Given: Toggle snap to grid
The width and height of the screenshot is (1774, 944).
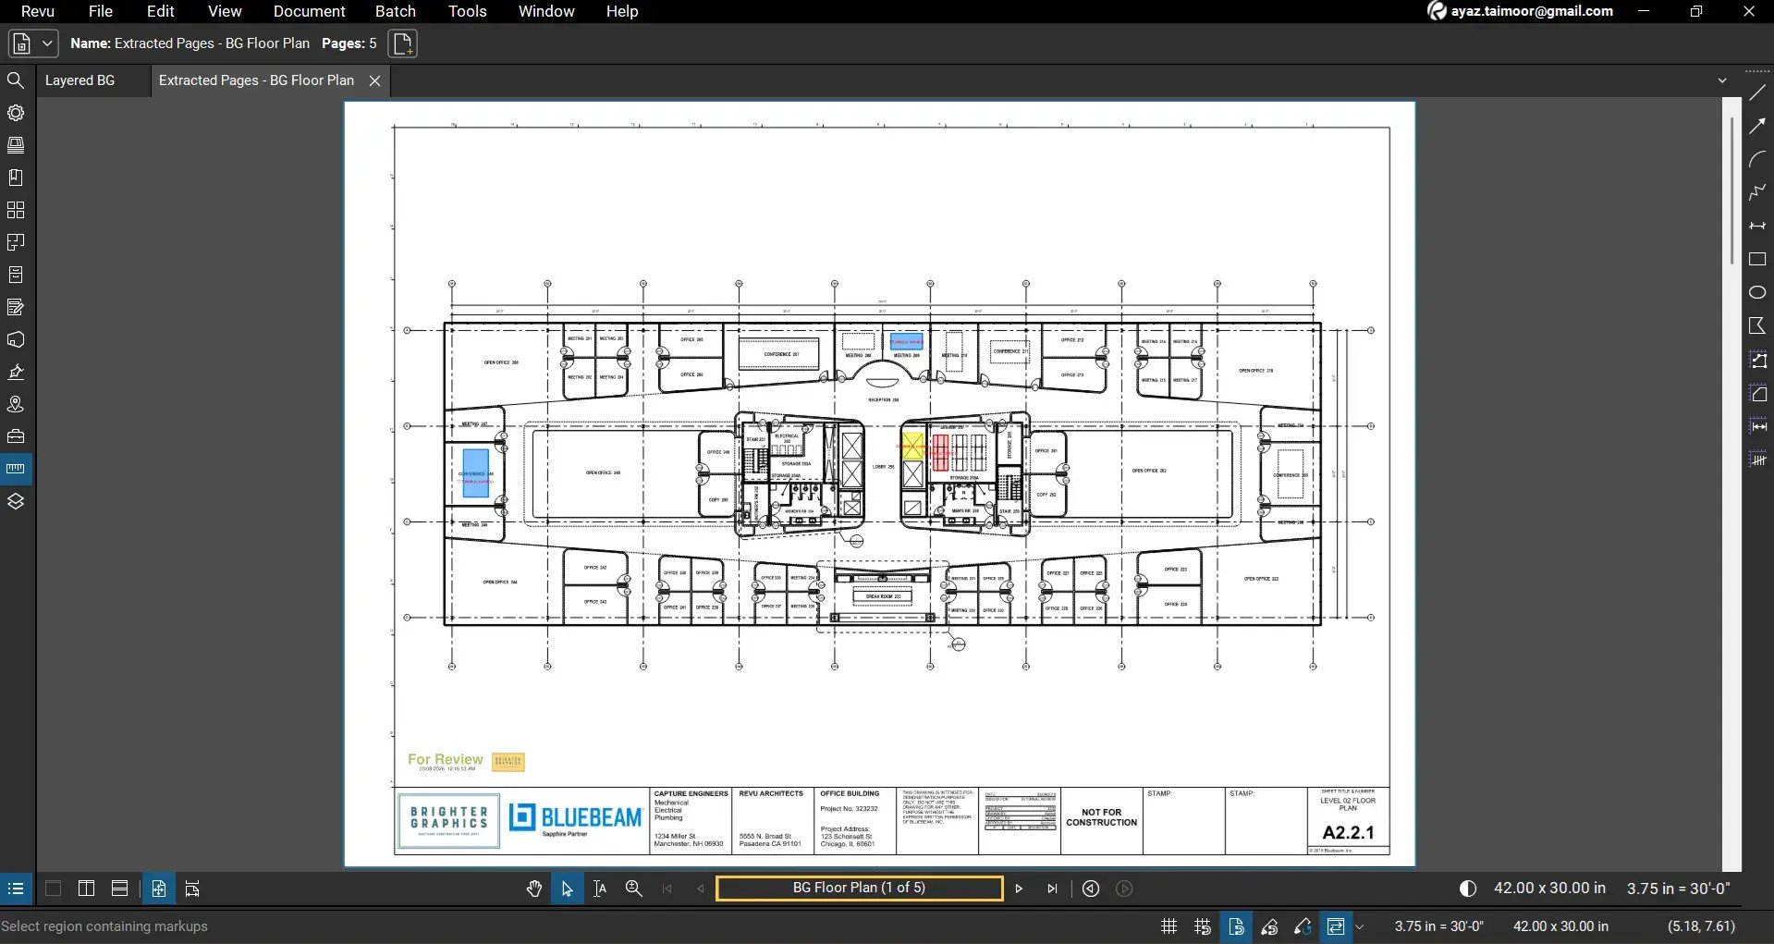Looking at the screenshot, I should point(1202,926).
